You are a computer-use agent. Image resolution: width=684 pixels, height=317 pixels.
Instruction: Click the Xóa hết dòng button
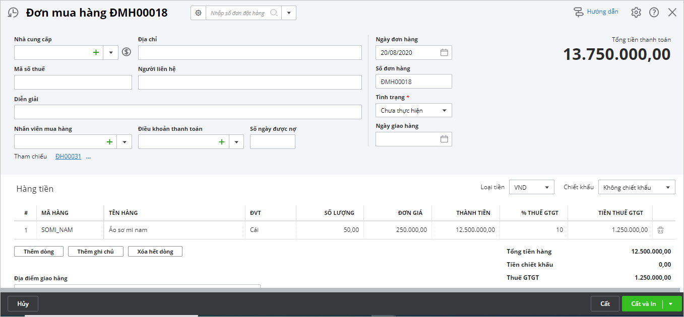click(155, 252)
